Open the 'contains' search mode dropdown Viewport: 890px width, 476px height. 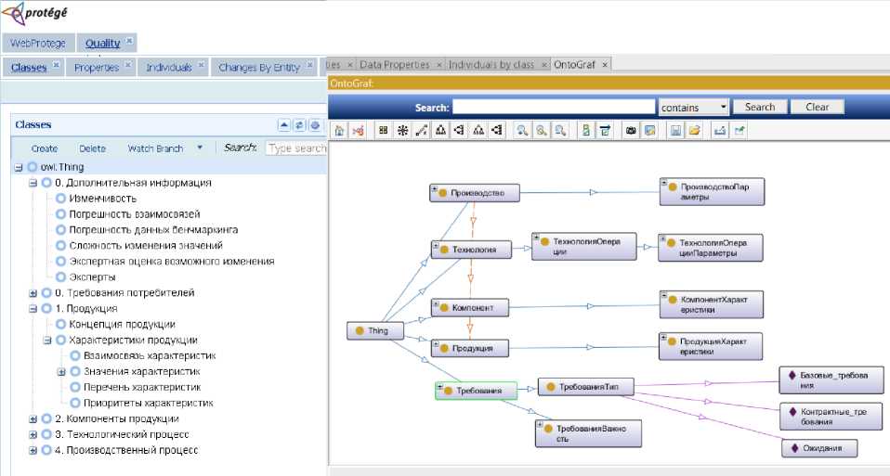(x=724, y=107)
